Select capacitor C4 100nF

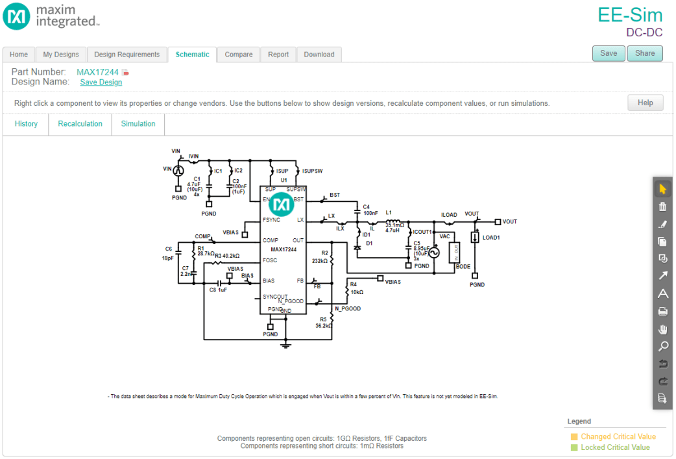357,212
